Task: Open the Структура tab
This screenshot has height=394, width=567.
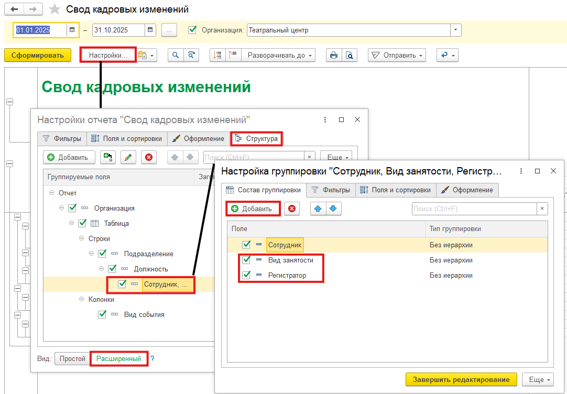Action: click(x=256, y=138)
